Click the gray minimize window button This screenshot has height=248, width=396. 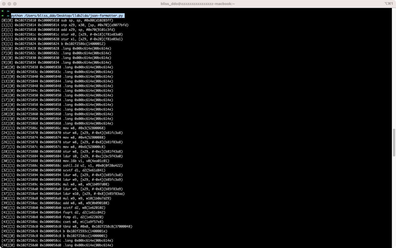tap(9, 4)
